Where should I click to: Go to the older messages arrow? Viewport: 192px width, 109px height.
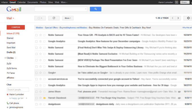point(178,18)
